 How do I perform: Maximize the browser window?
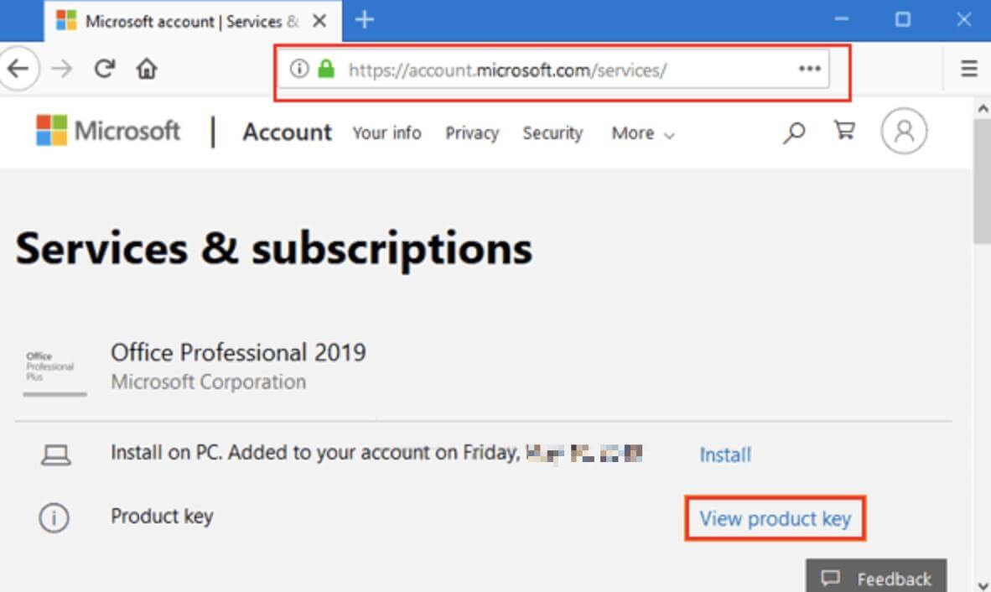click(x=902, y=19)
